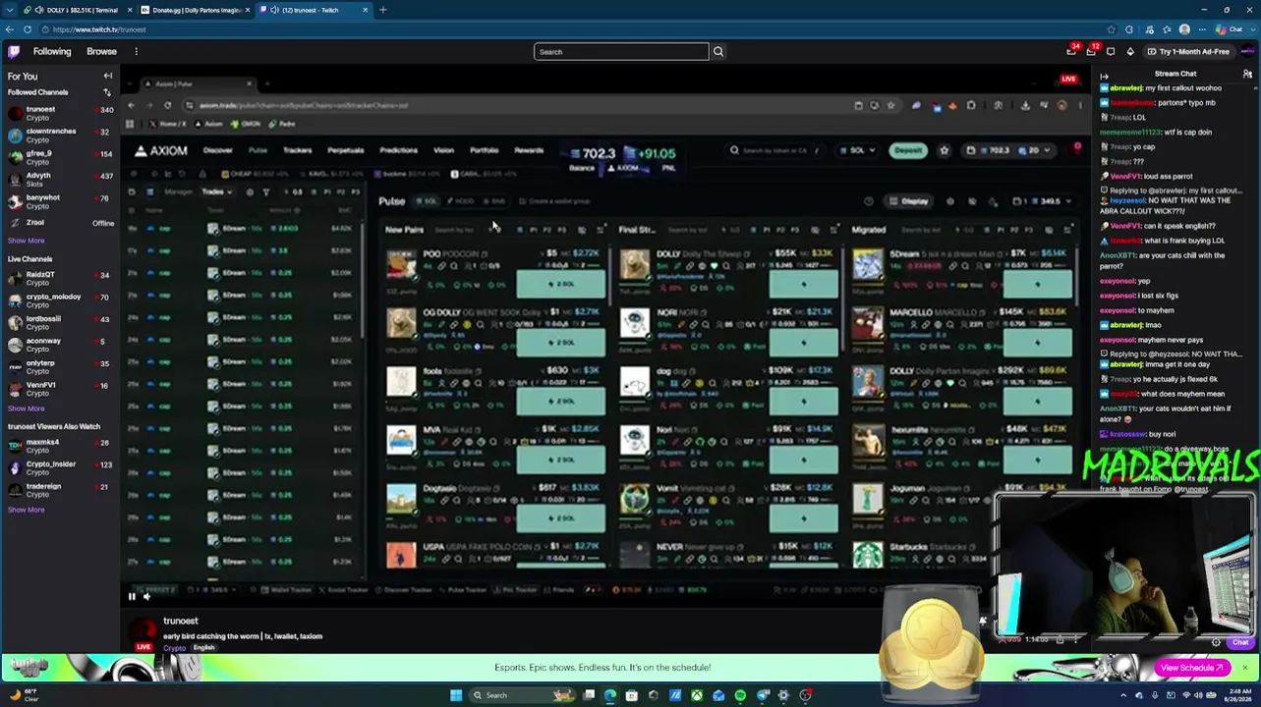Open the banywhat channel in sidebar

pyautogui.click(x=60, y=201)
